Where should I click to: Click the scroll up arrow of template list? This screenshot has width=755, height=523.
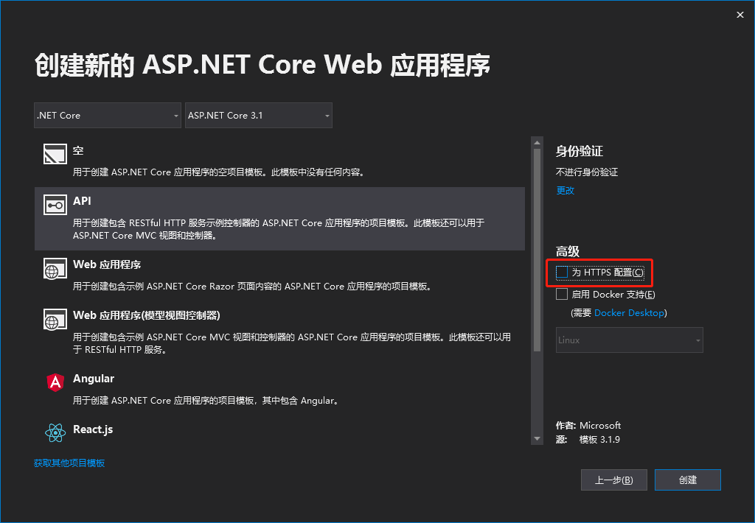point(537,143)
